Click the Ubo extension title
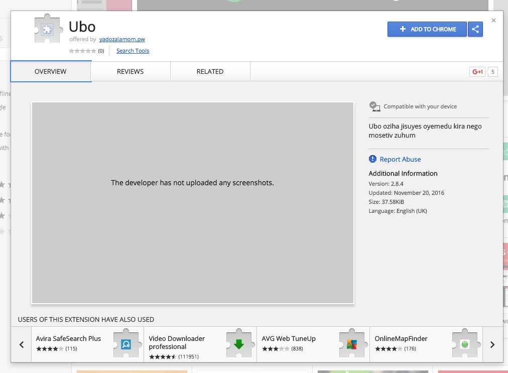The image size is (508, 373). [x=82, y=27]
